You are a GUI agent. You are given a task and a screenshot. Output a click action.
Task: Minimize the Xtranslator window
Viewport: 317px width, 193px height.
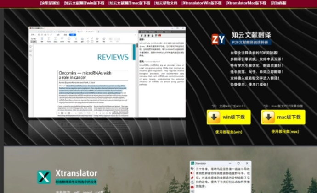pos(230,163)
